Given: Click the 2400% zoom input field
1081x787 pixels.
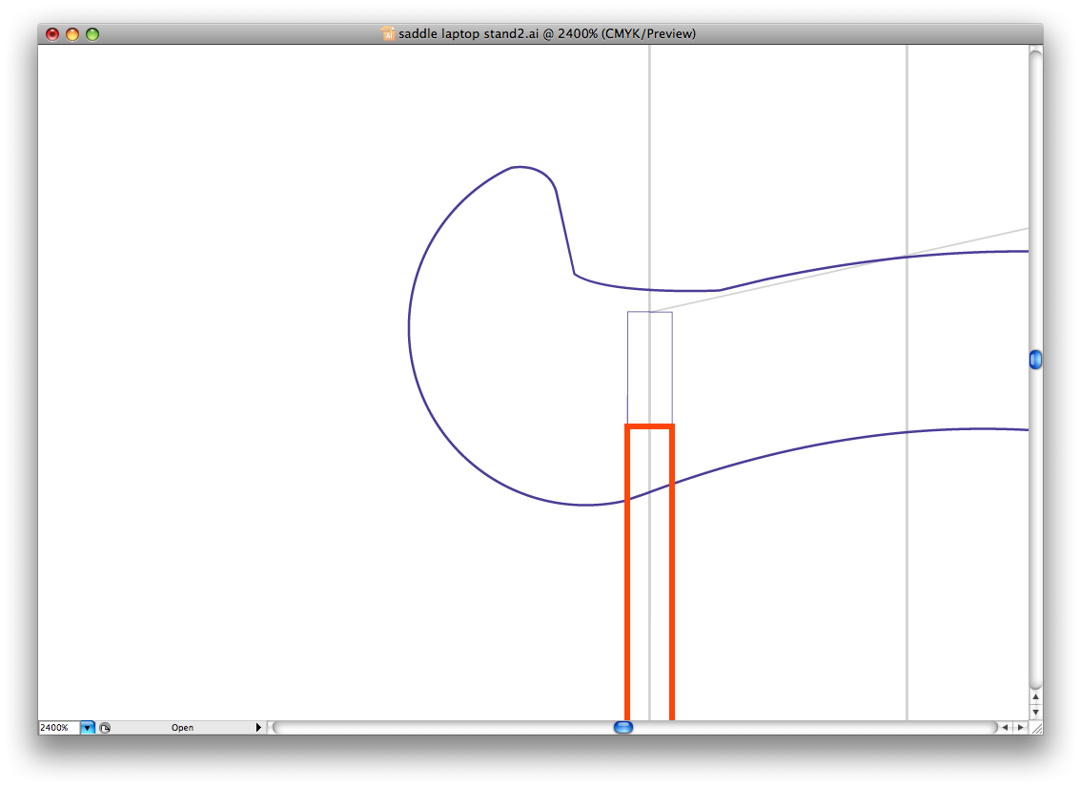Looking at the screenshot, I should point(59,728).
